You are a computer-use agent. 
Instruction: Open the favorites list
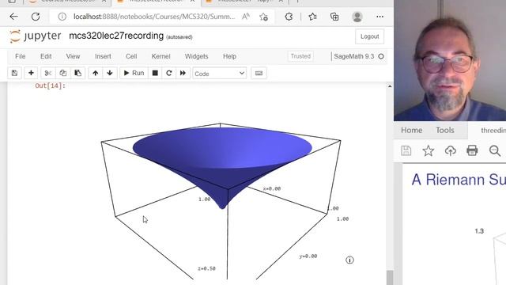tap(312, 17)
